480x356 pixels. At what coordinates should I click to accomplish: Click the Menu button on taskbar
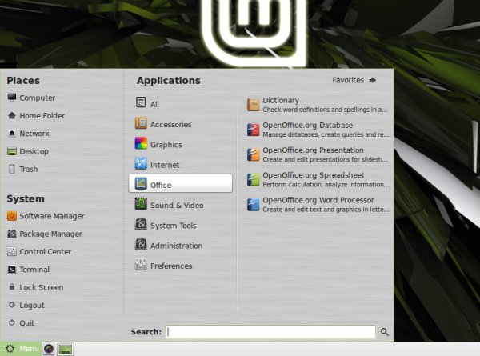click(21, 349)
